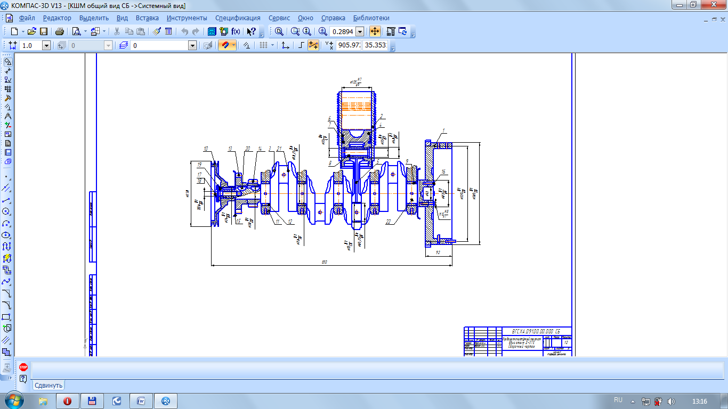Zoom by window frame magnifier icon
Screen dimensions: 728x409
tap(295, 31)
